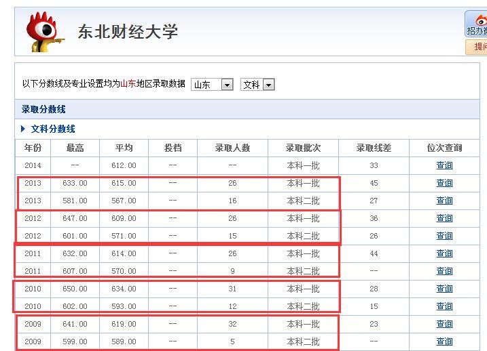Select the 619.00 average score cell
The image size is (487, 351).
coord(124,324)
